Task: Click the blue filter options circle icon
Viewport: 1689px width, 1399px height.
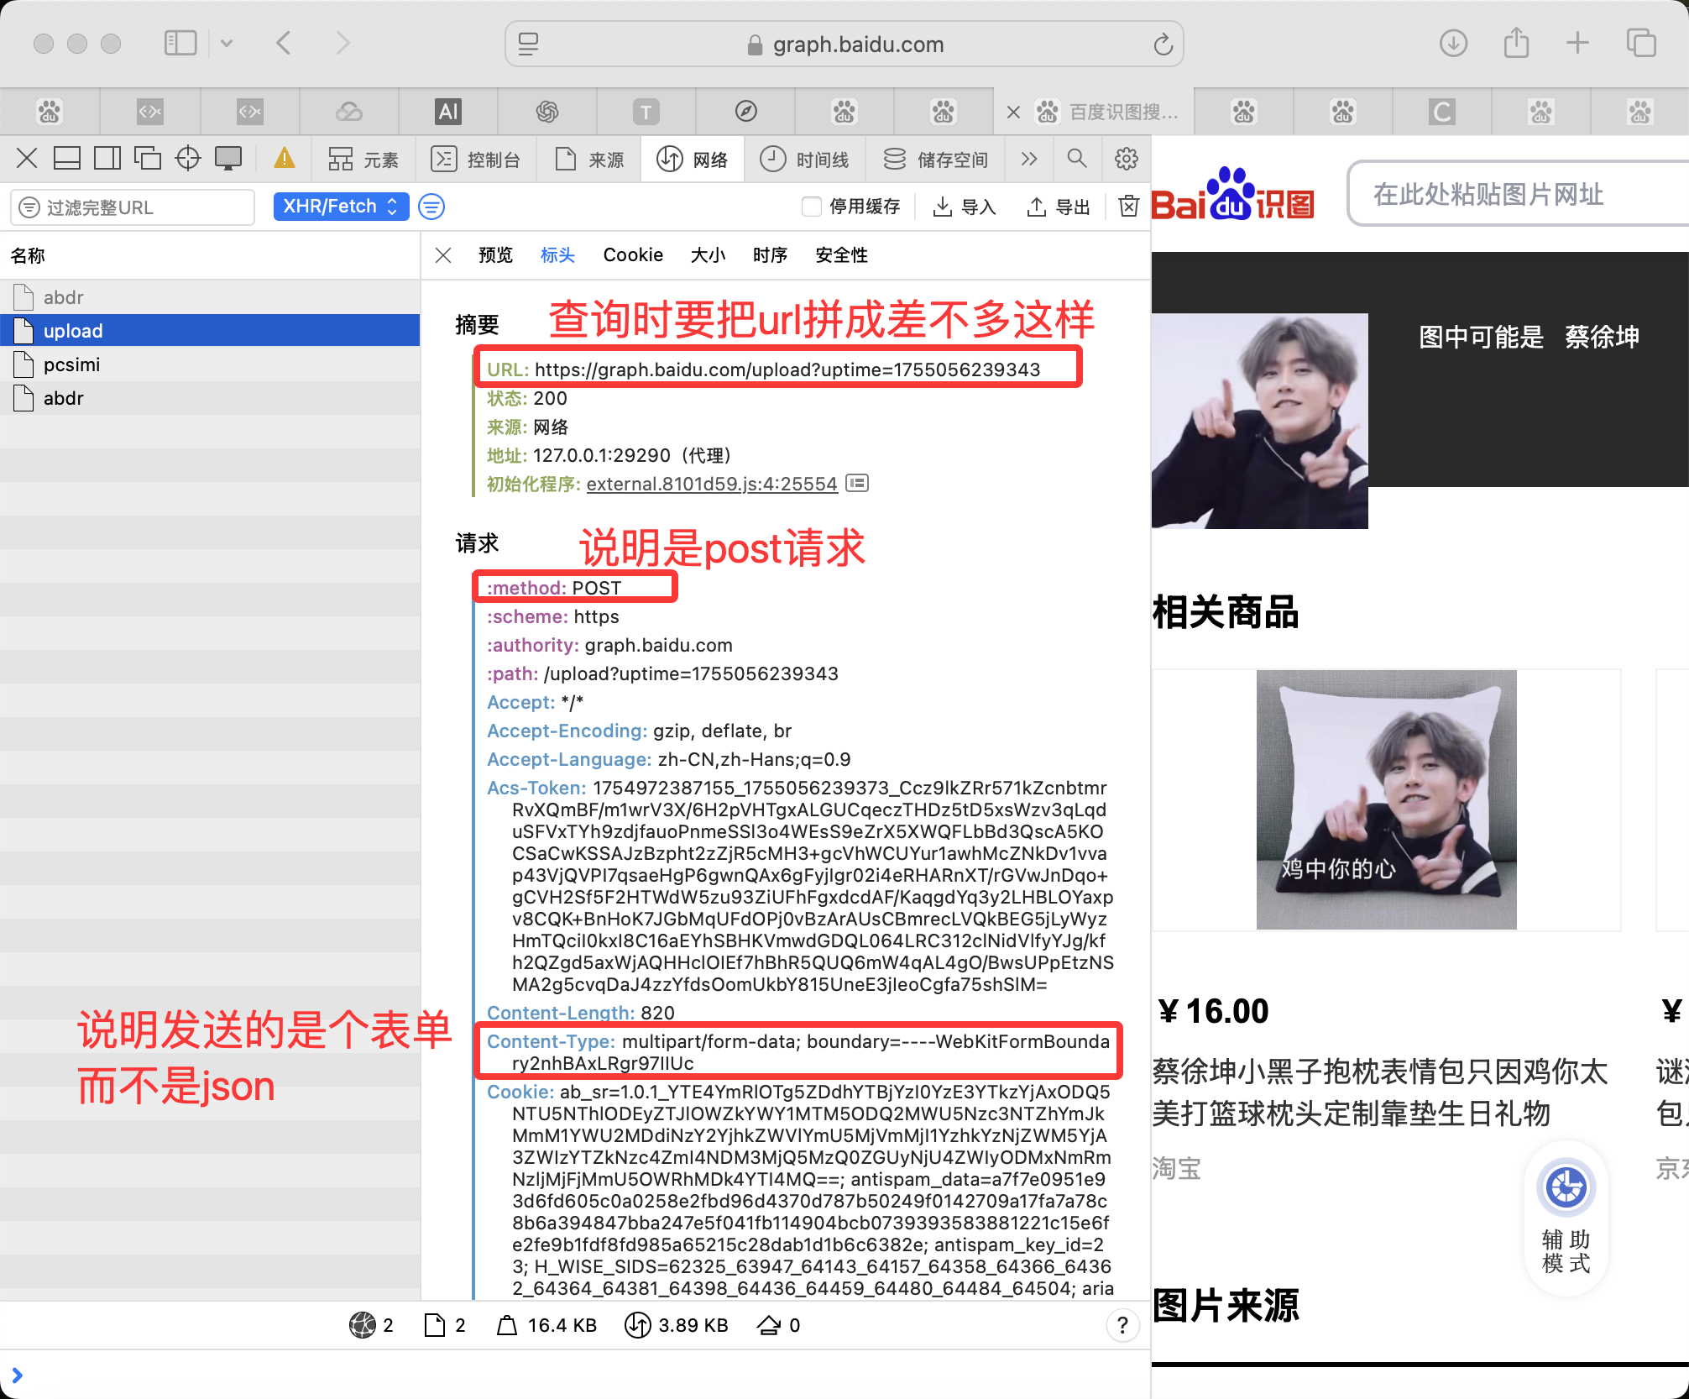Action: click(431, 207)
